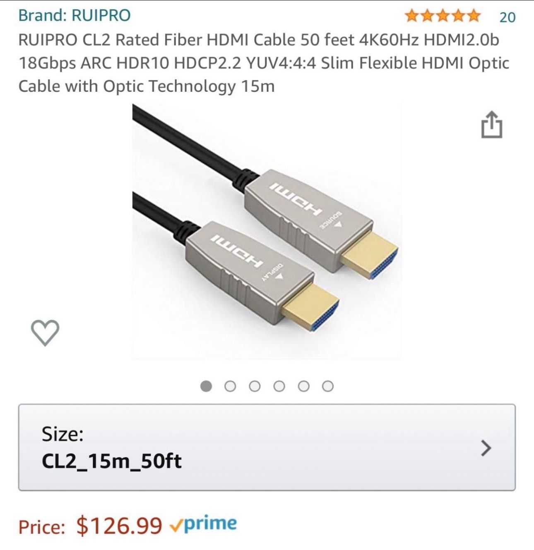This screenshot has height=550, width=534.
Task: Click the five-star rating icons
Action: pos(443,16)
